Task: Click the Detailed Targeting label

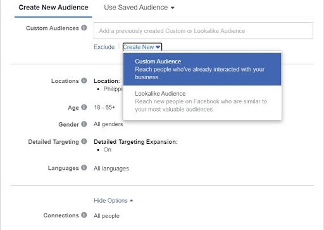Action: [x=53, y=142]
